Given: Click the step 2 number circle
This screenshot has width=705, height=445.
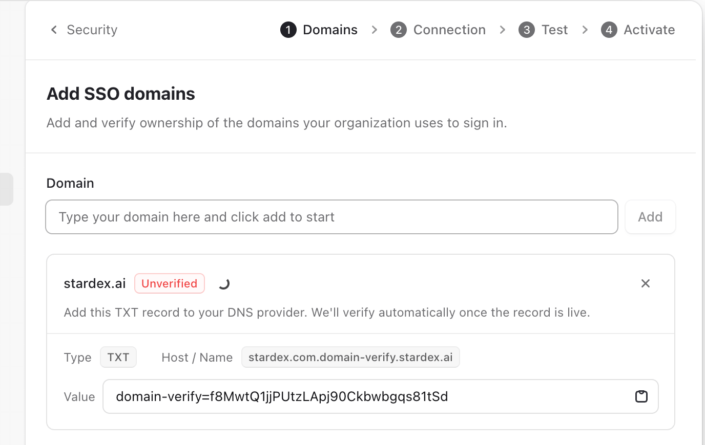Looking at the screenshot, I should [x=399, y=30].
